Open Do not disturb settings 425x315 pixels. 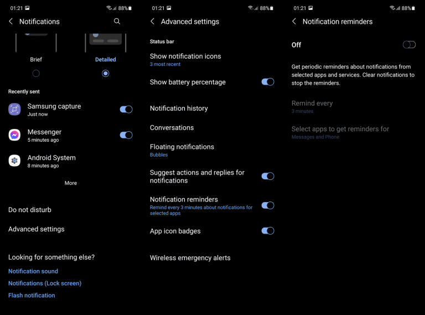[30, 210]
